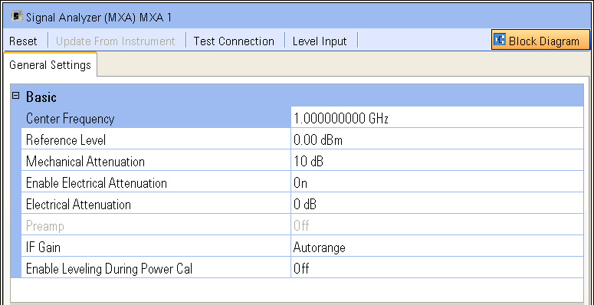Click the Signal Analyzer instrument icon
This screenshot has width=594, height=305.
pyautogui.click(x=17, y=17)
